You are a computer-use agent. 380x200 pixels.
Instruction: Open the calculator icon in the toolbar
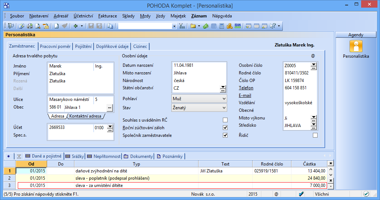pos(221,26)
